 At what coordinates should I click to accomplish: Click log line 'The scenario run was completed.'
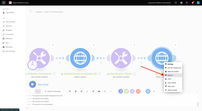pos(43,104)
